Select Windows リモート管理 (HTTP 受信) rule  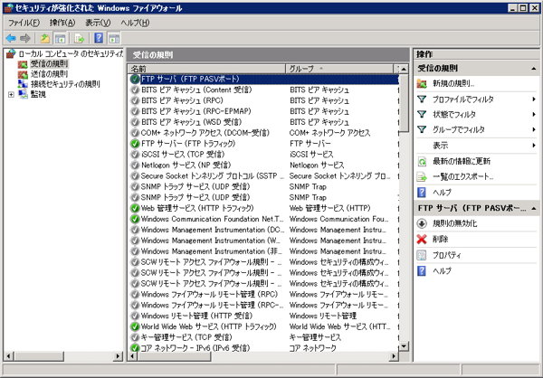[x=264, y=316]
